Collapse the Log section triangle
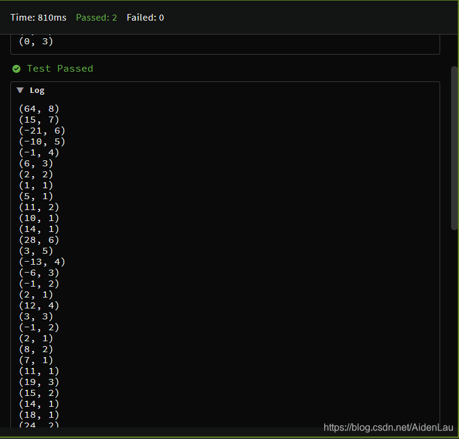Image resolution: width=459 pixels, height=439 pixels. pyautogui.click(x=20, y=90)
